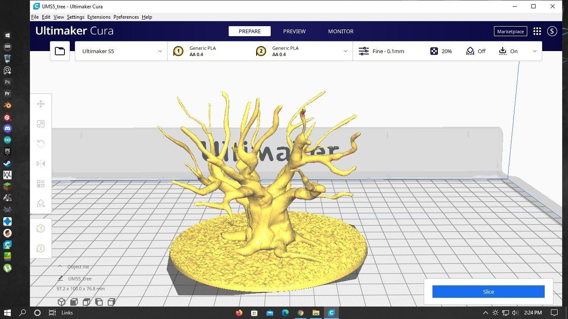
Task: Select the UMS5_tree object name
Action: 80,279
